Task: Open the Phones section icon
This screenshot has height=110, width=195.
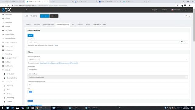Action: tap(3, 18)
